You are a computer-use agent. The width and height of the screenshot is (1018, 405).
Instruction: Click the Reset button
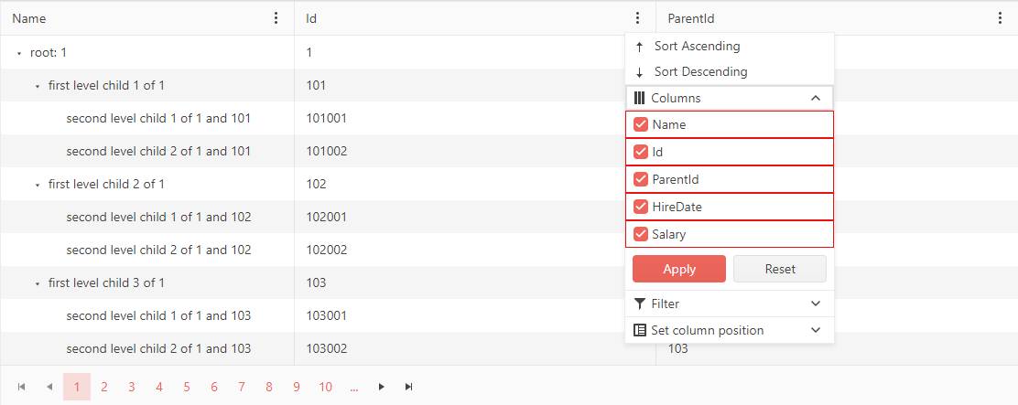[780, 269]
